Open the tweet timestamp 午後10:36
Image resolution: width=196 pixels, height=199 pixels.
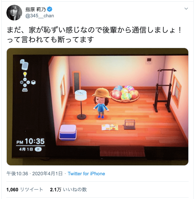tap(17, 173)
